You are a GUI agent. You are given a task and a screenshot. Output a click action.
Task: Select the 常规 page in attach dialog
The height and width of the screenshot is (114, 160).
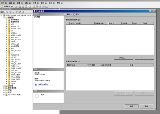point(38,17)
